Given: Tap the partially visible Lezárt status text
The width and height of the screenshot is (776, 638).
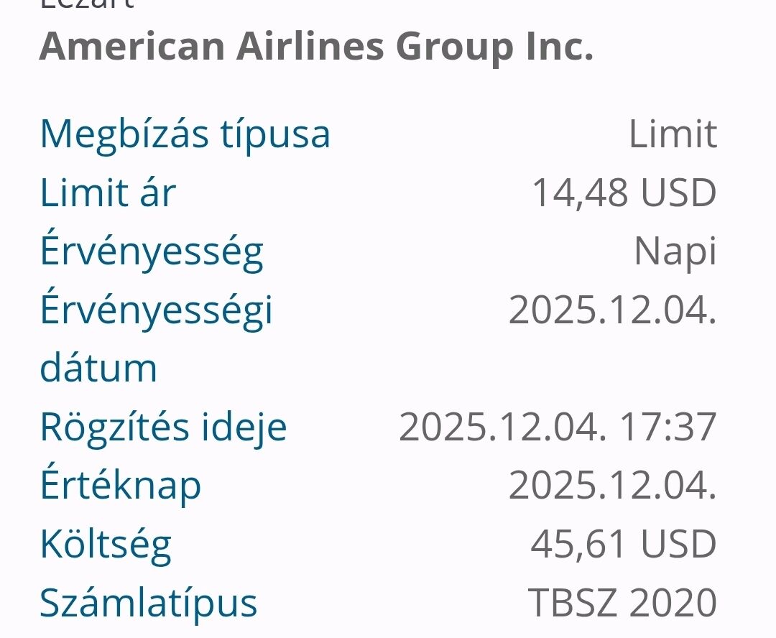Looking at the screenshot, I should [x=86, y=4].
